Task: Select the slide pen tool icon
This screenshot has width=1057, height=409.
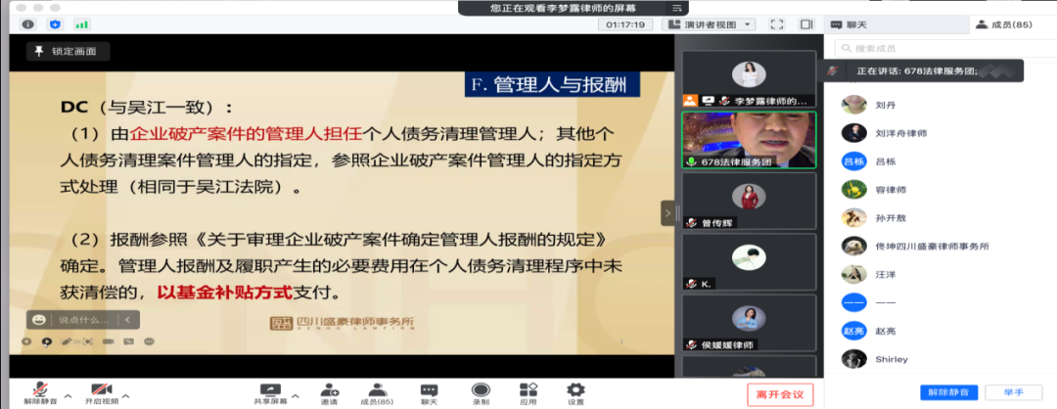Action: click(67, 341)
